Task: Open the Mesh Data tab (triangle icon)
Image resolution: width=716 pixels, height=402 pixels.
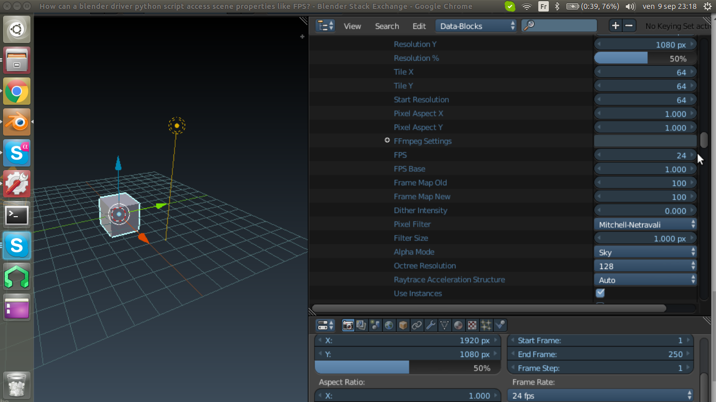Action: 444,325
